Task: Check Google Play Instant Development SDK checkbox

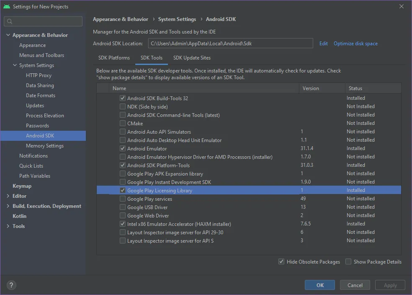Action: (122, 182)
